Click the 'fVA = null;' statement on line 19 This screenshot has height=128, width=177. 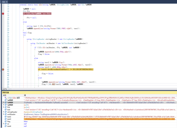pos(32,18)
